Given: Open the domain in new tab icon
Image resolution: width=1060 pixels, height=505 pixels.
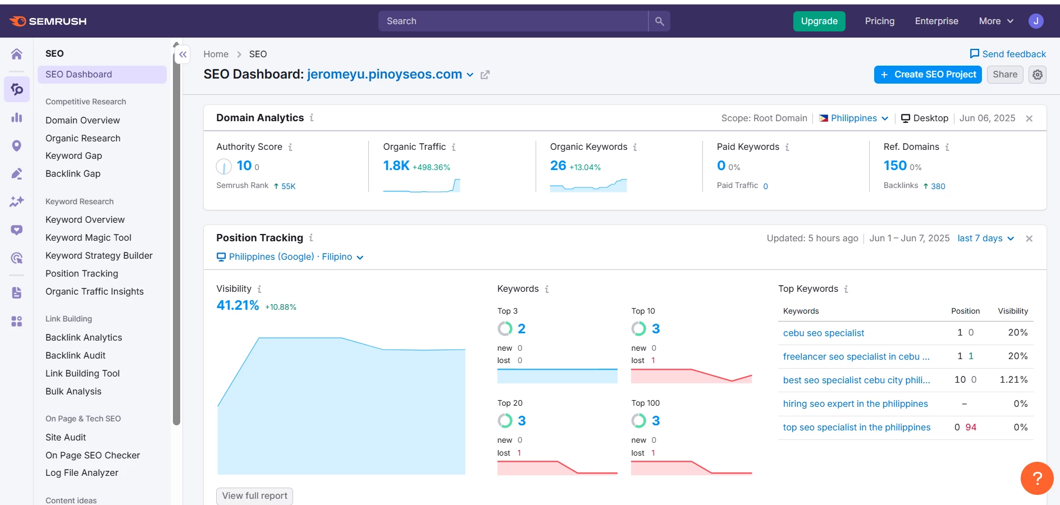Looking at the screenshot, I should click(x=485, y=75).
